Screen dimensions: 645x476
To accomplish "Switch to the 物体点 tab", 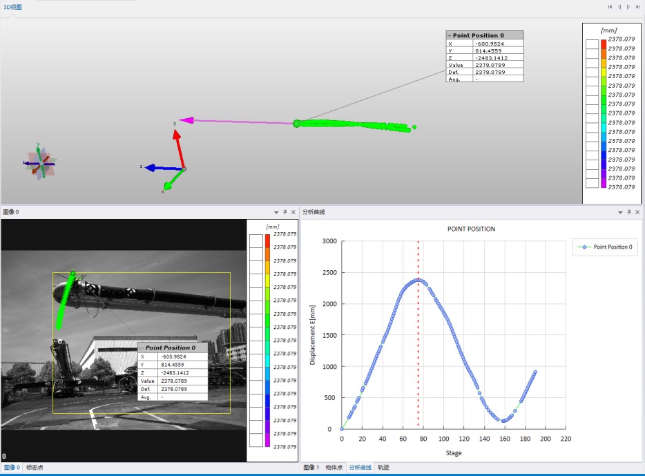I will 334,468.
